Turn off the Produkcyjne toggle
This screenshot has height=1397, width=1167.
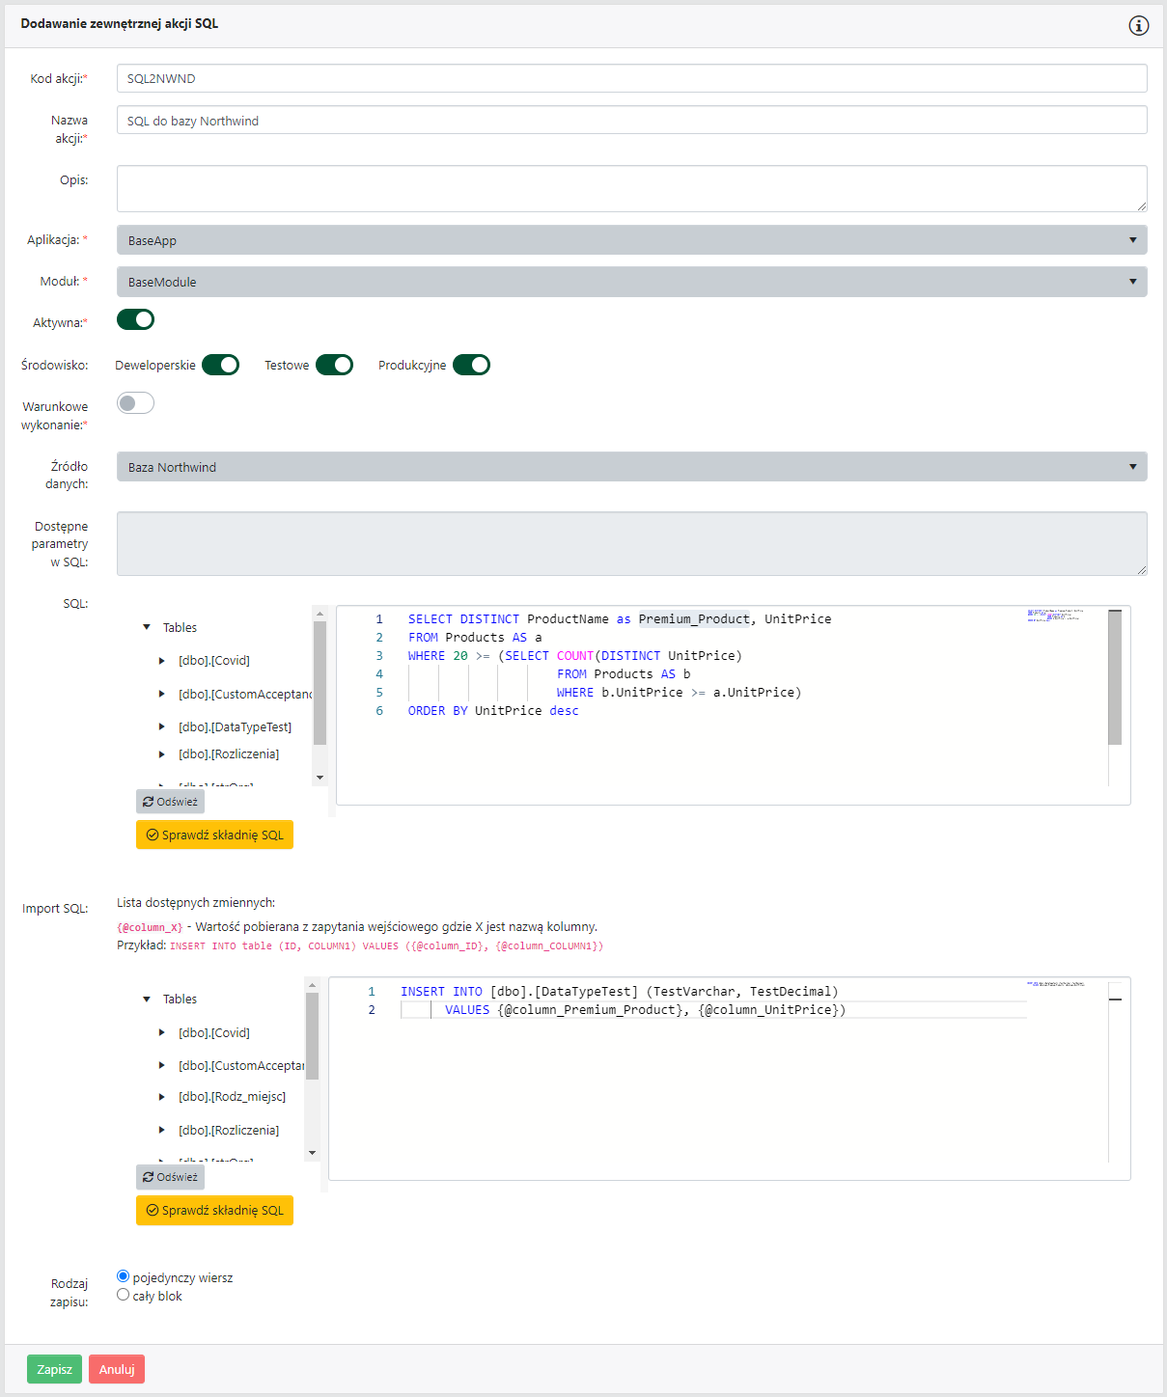471,365
